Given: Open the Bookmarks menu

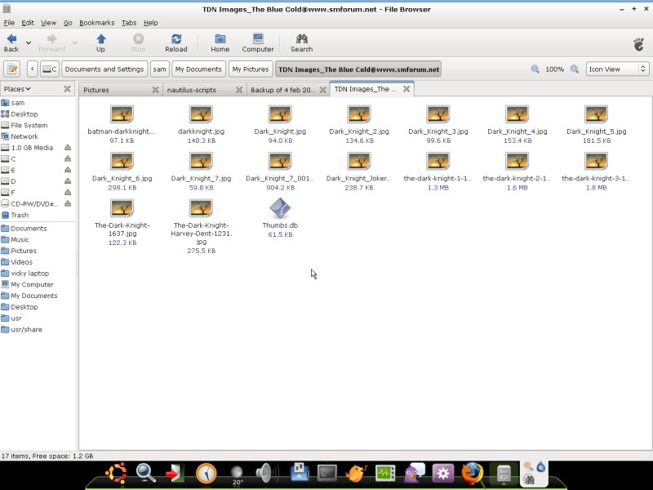Looking at the screenshot, I should (x=96, y=23).
